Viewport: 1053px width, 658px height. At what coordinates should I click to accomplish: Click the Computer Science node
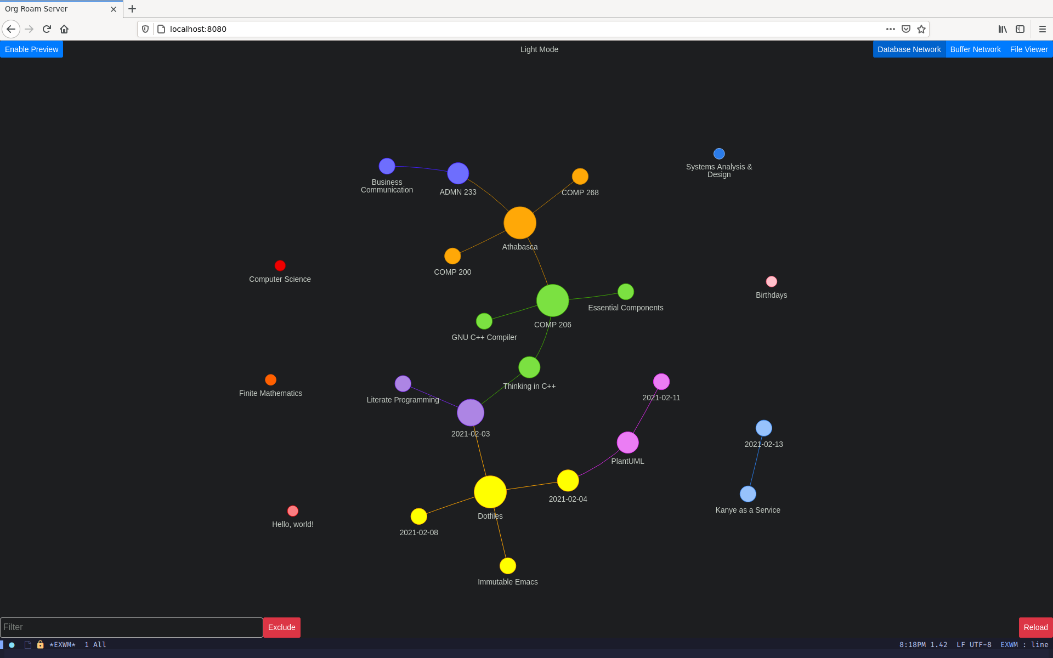280,265
